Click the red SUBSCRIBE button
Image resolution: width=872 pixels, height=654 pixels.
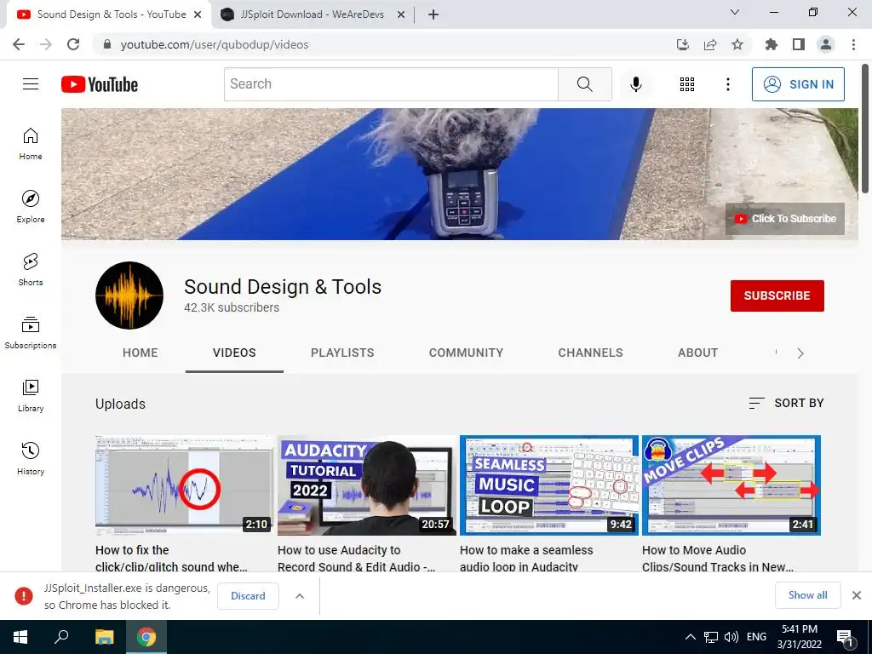(777, 295)
